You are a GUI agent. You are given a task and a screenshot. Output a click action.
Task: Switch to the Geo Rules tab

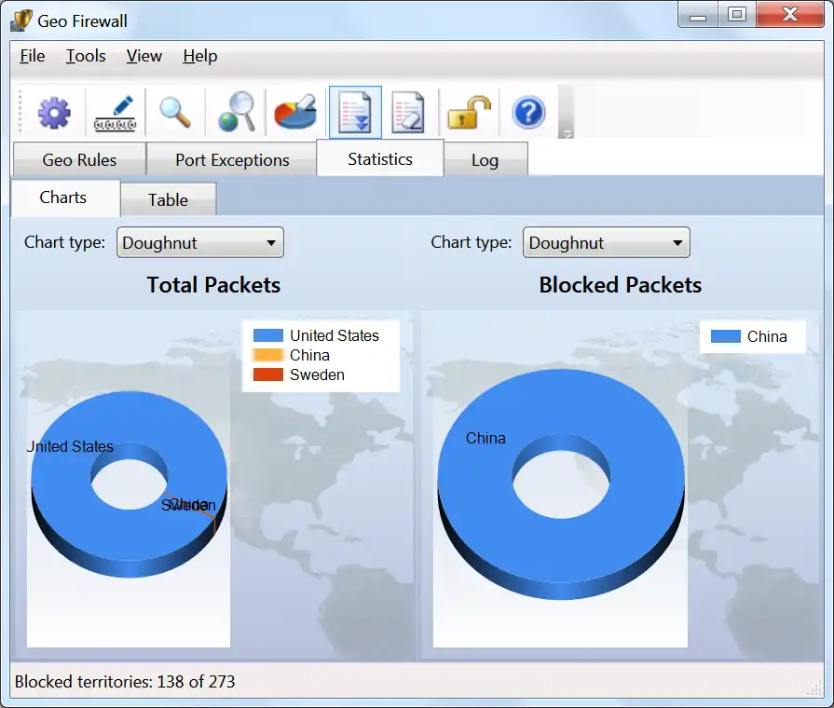79,159
